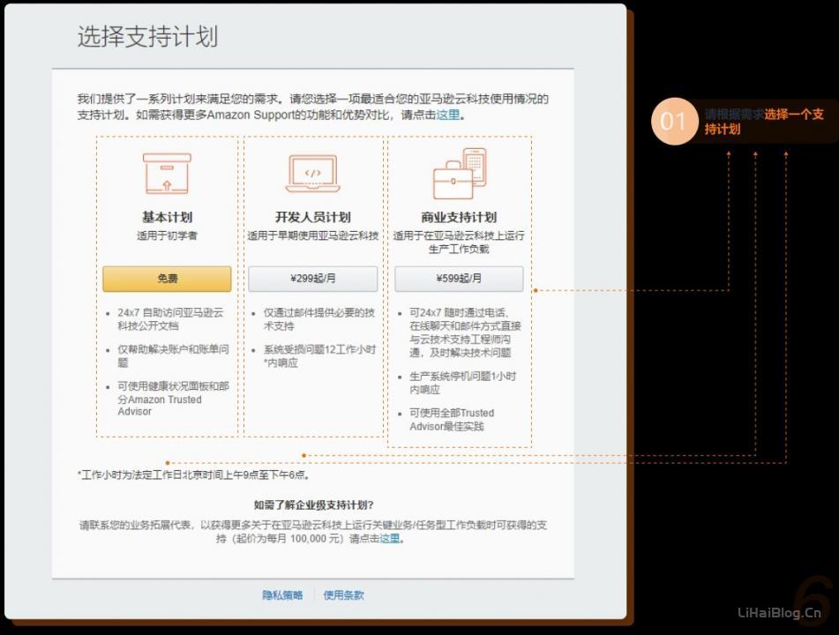The width and height of the screenshot is (839, 635).
Task: Open the 使用条款 terms of use link
Action: click(x=343, y=595)
